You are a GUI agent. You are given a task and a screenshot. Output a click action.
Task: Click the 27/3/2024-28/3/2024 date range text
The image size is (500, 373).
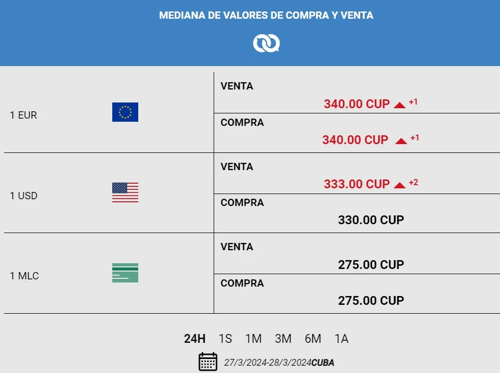[268, 363]
